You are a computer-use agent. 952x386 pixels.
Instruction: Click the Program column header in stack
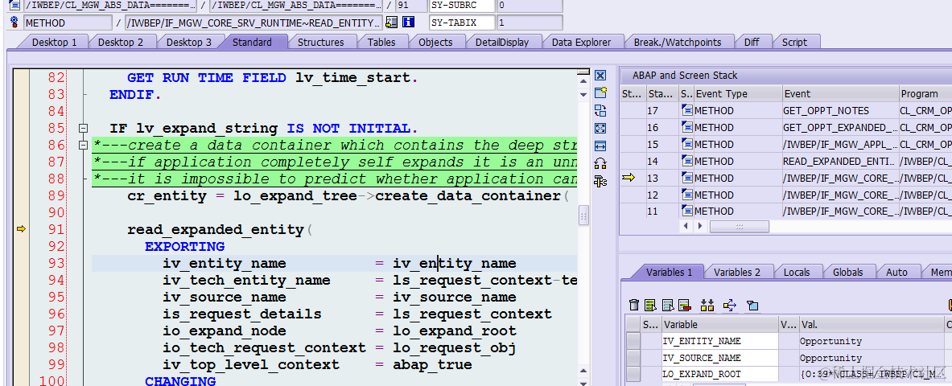click(925, 93)
